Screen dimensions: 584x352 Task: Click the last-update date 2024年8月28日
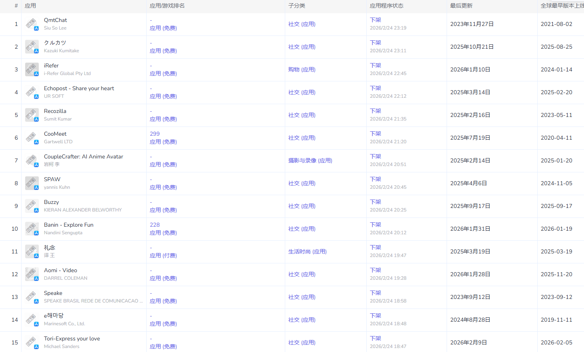click(x=470, y=320)
